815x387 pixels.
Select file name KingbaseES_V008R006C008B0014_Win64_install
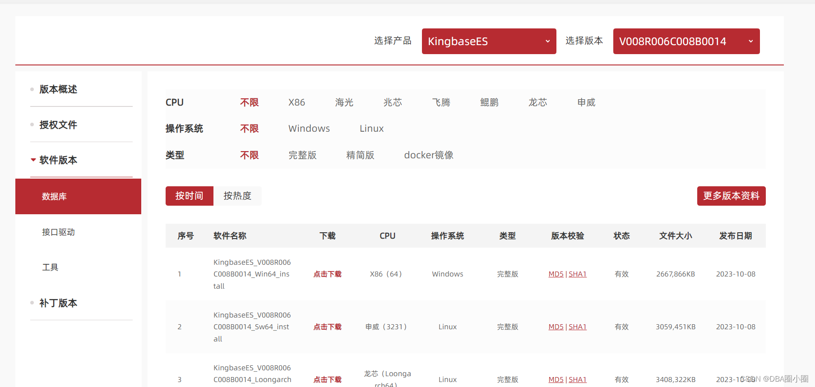252,274
